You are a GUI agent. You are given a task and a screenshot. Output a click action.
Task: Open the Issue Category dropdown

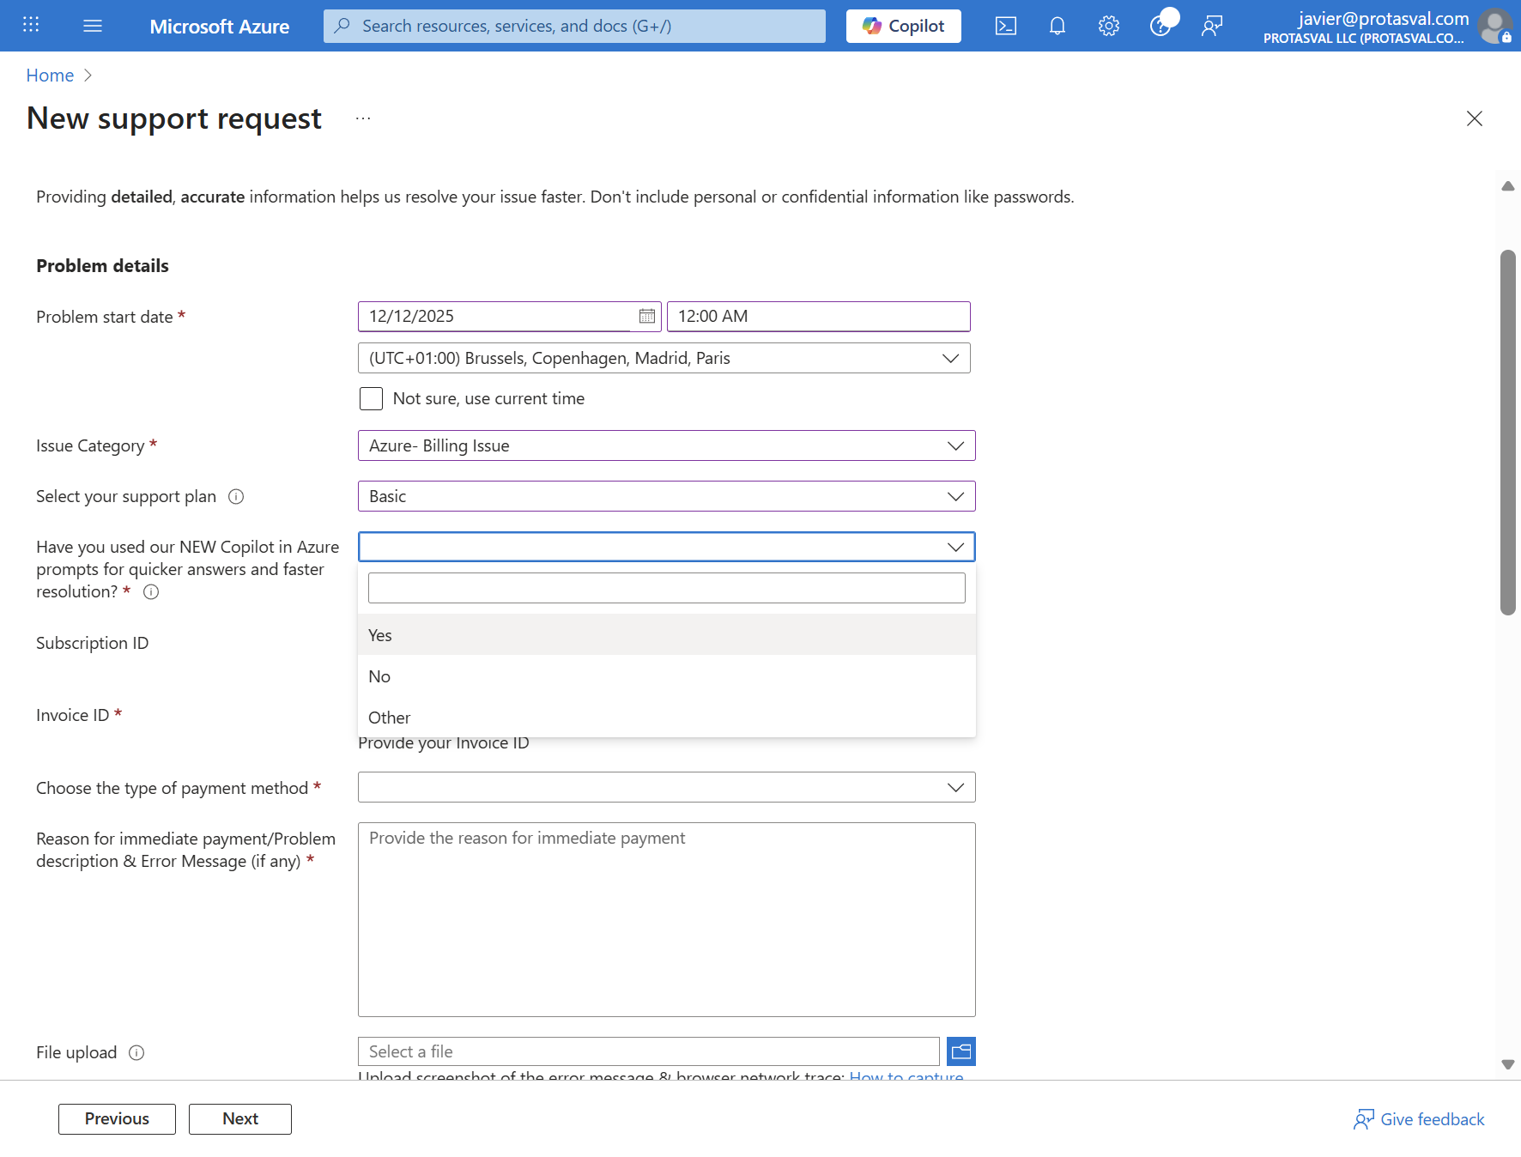(x=667, y=445)
